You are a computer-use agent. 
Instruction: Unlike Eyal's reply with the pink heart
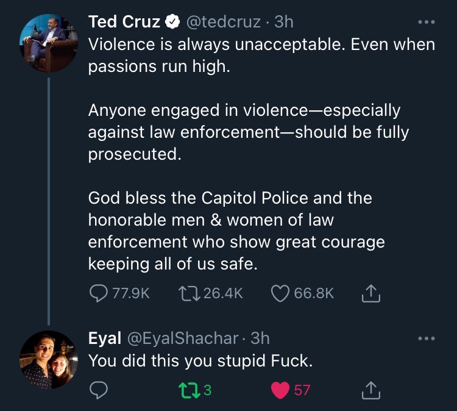290,390
